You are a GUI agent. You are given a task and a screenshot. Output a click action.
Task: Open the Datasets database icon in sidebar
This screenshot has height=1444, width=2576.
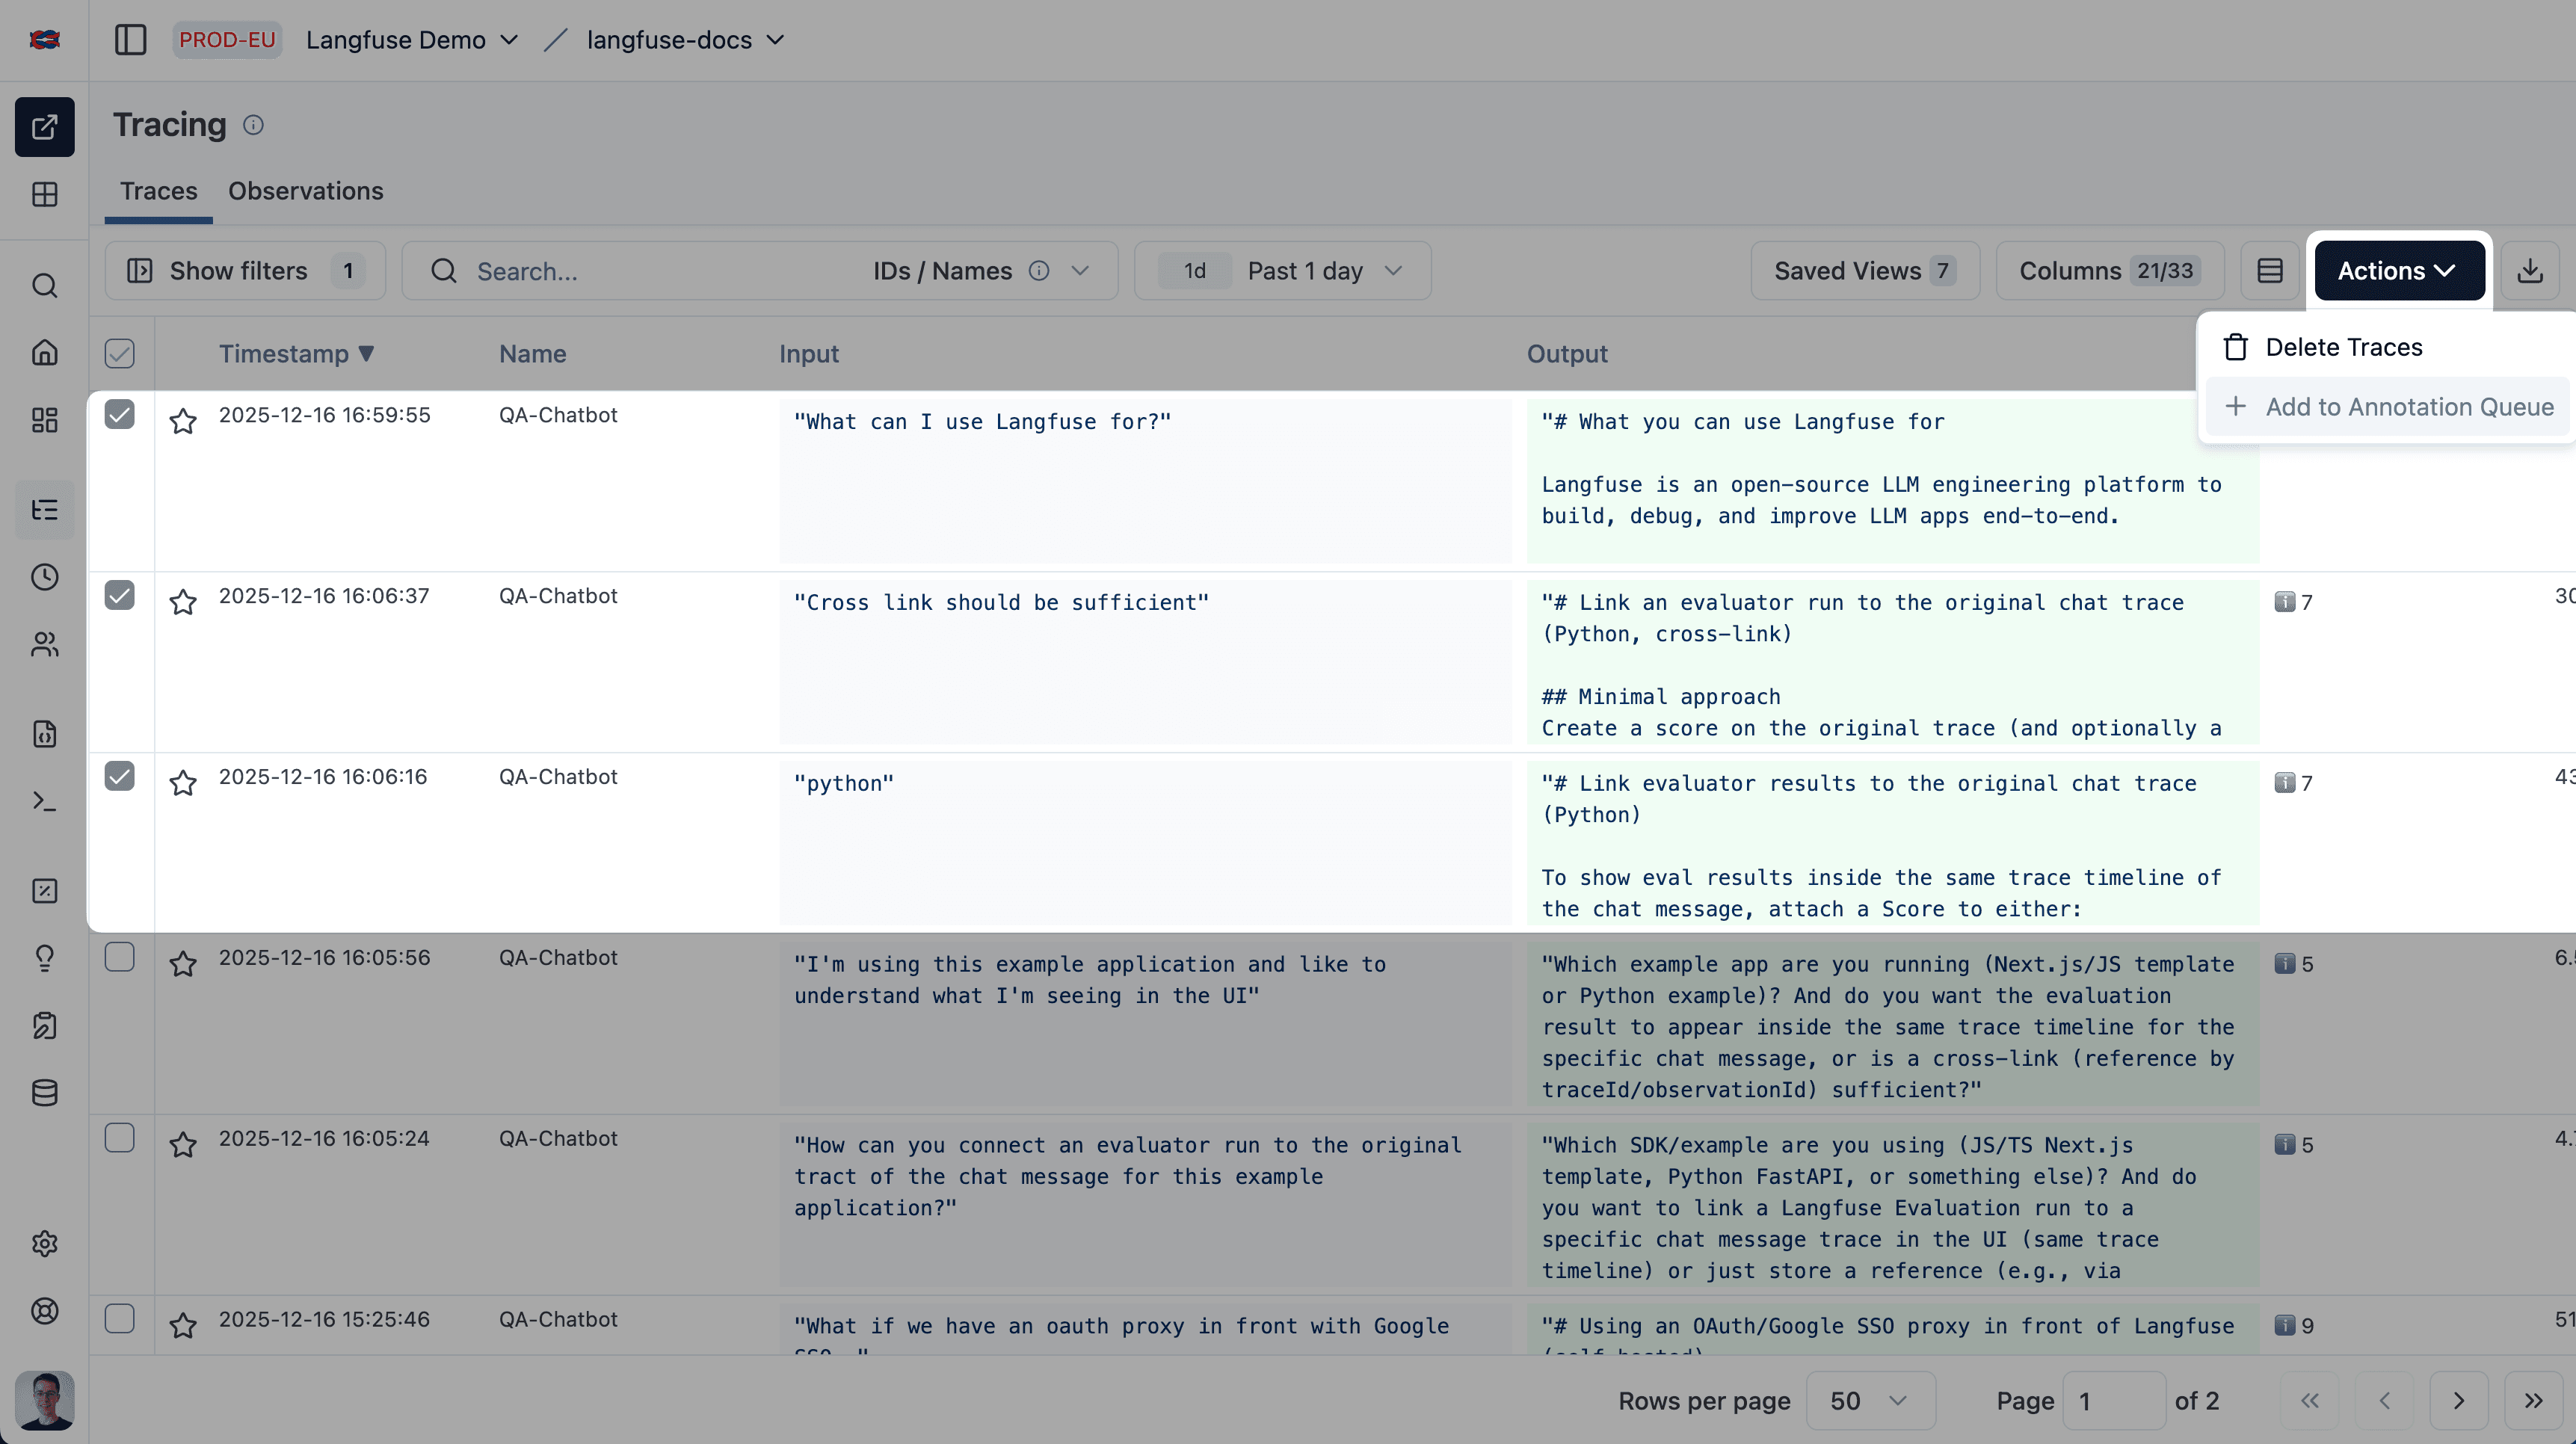point(44,1092)
